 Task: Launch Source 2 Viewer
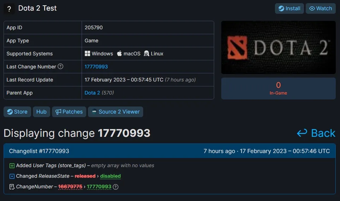116,112
